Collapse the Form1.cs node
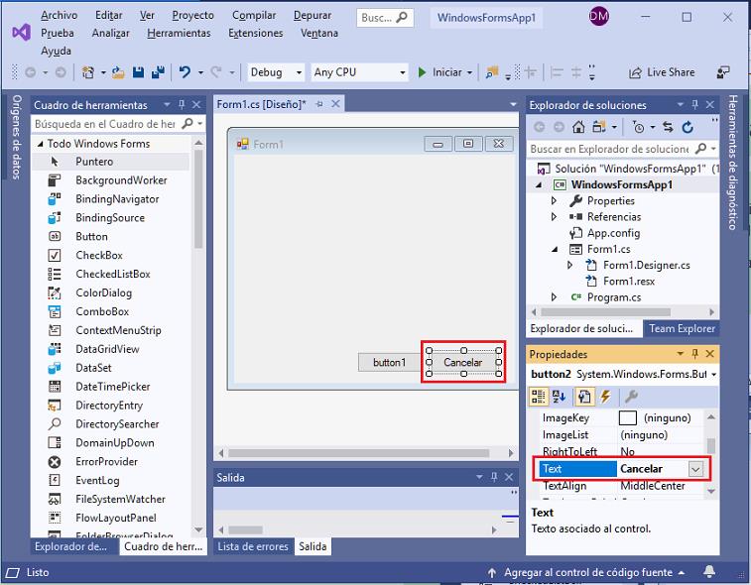 coord(555,249)
